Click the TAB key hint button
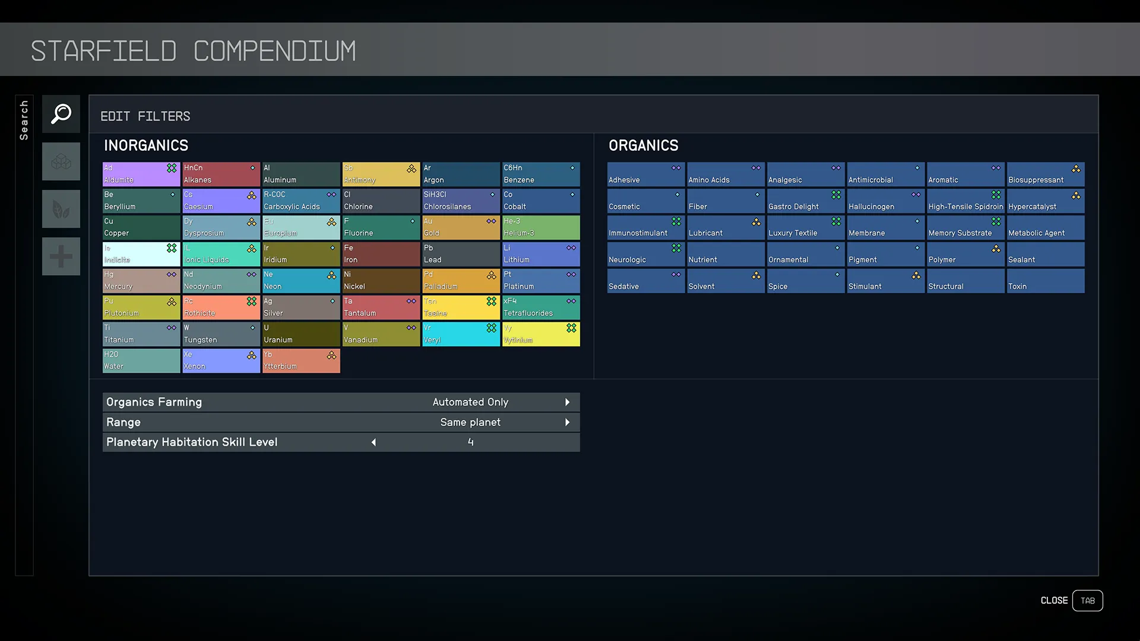 click(x=1088, y=601)
